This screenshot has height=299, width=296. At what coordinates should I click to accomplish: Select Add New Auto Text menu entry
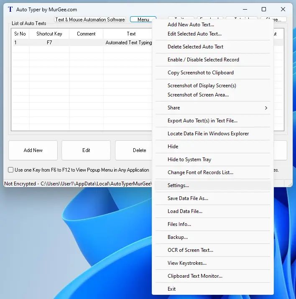coord(213,25)
